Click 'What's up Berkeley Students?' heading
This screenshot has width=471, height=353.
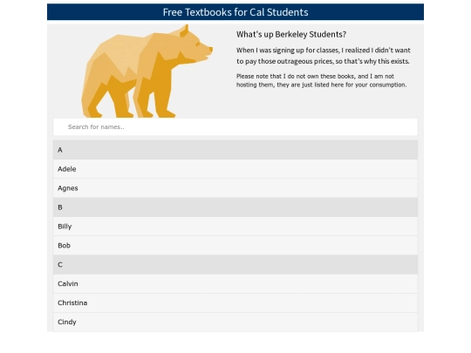(291, 34)
